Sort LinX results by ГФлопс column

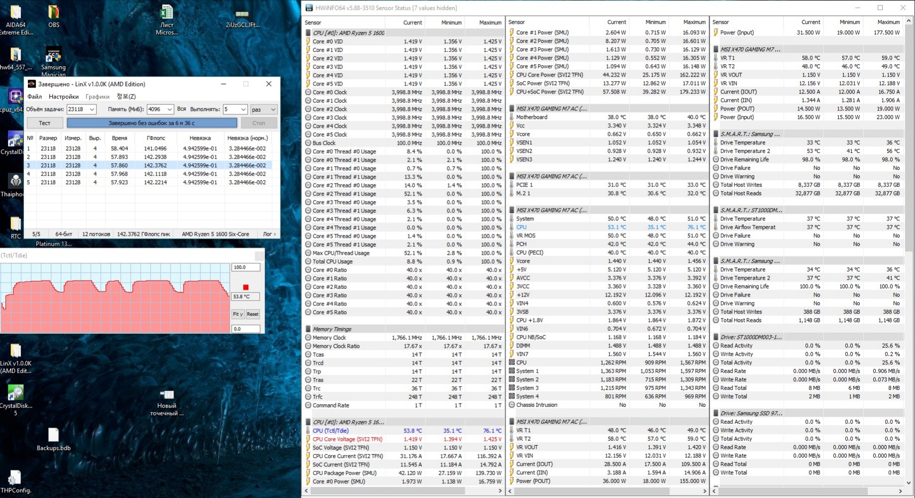click(156, 138)
